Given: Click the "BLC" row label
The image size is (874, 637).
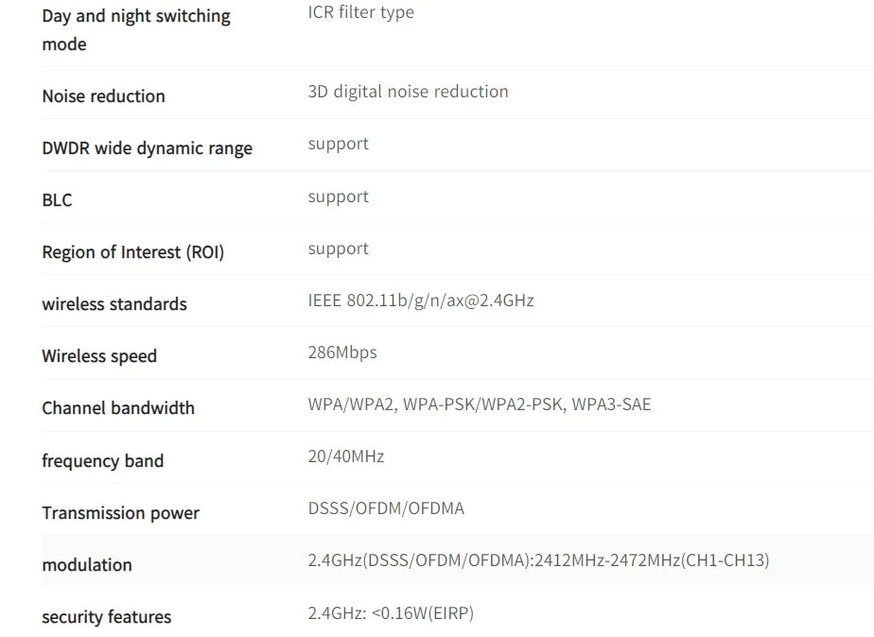Looking at the screenshot, I should point(57,200).
